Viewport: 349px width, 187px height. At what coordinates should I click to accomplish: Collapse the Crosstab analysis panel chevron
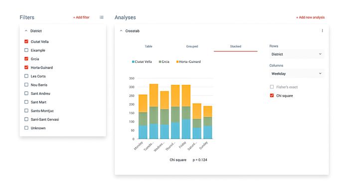point(121,31)
